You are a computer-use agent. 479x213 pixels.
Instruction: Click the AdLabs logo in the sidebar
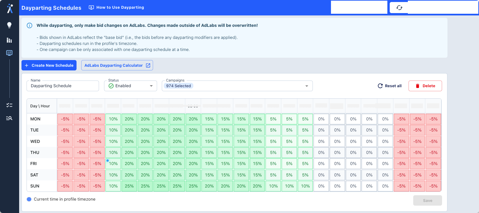tap(10, 8)
